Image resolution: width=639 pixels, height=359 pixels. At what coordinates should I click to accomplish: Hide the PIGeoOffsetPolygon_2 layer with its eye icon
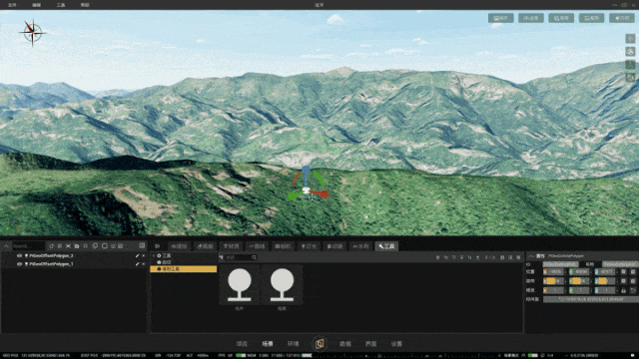19,255
